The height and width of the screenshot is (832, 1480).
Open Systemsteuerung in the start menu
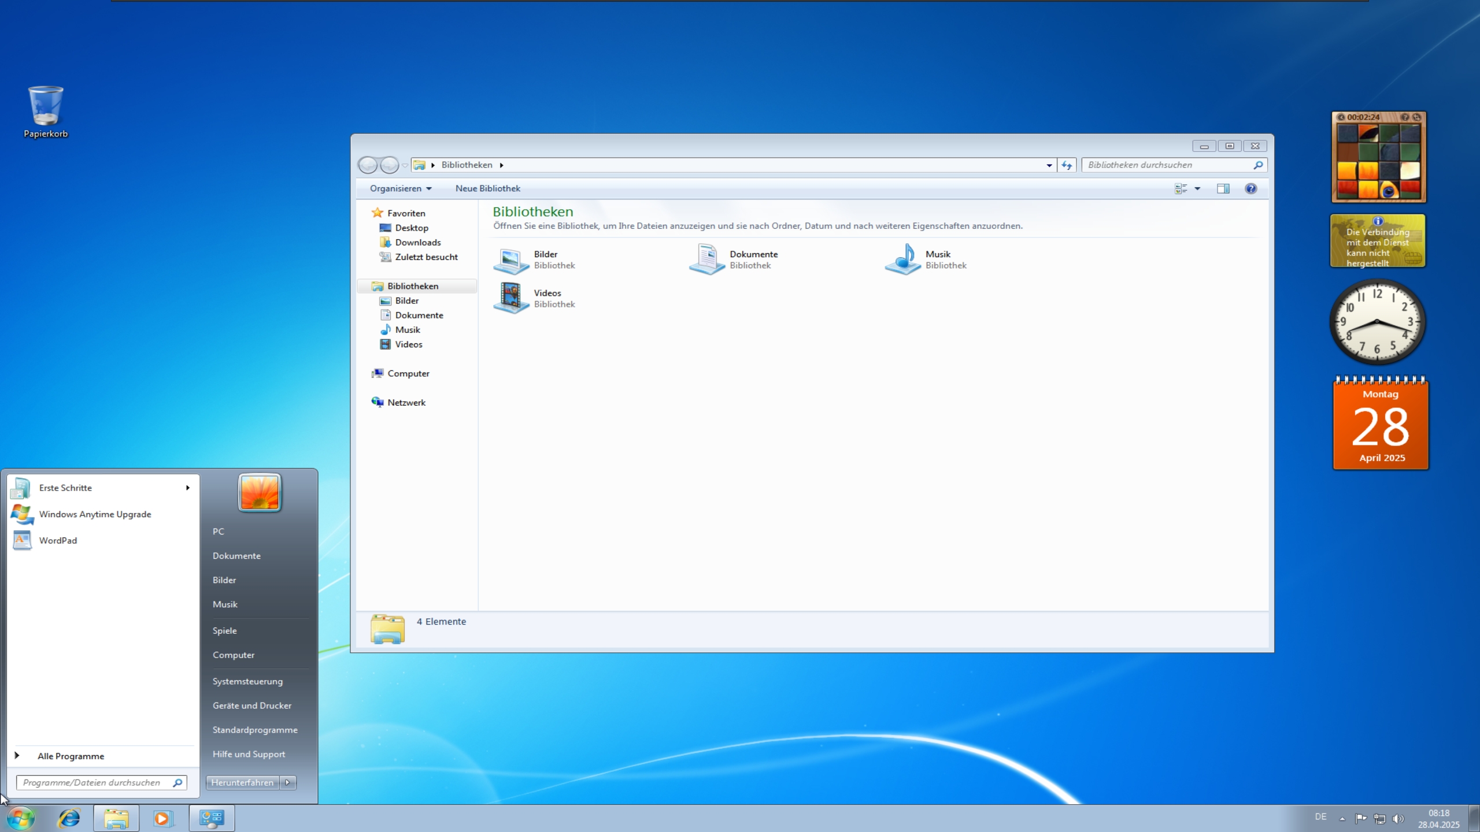click(247, 681)
